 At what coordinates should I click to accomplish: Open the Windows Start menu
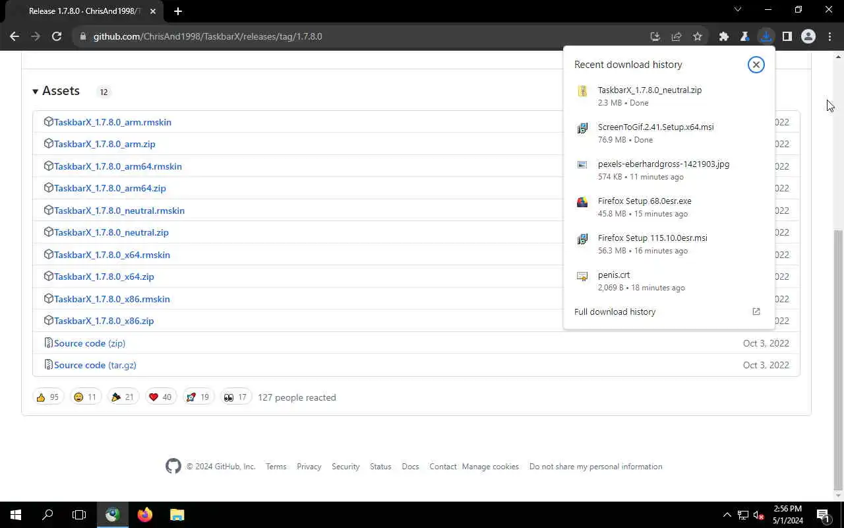pos(16,515)
